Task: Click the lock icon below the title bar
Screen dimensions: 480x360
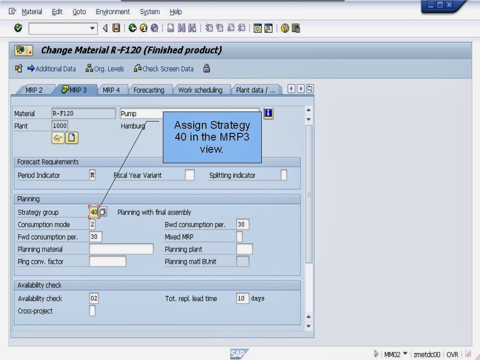Action: pos(206,69)
